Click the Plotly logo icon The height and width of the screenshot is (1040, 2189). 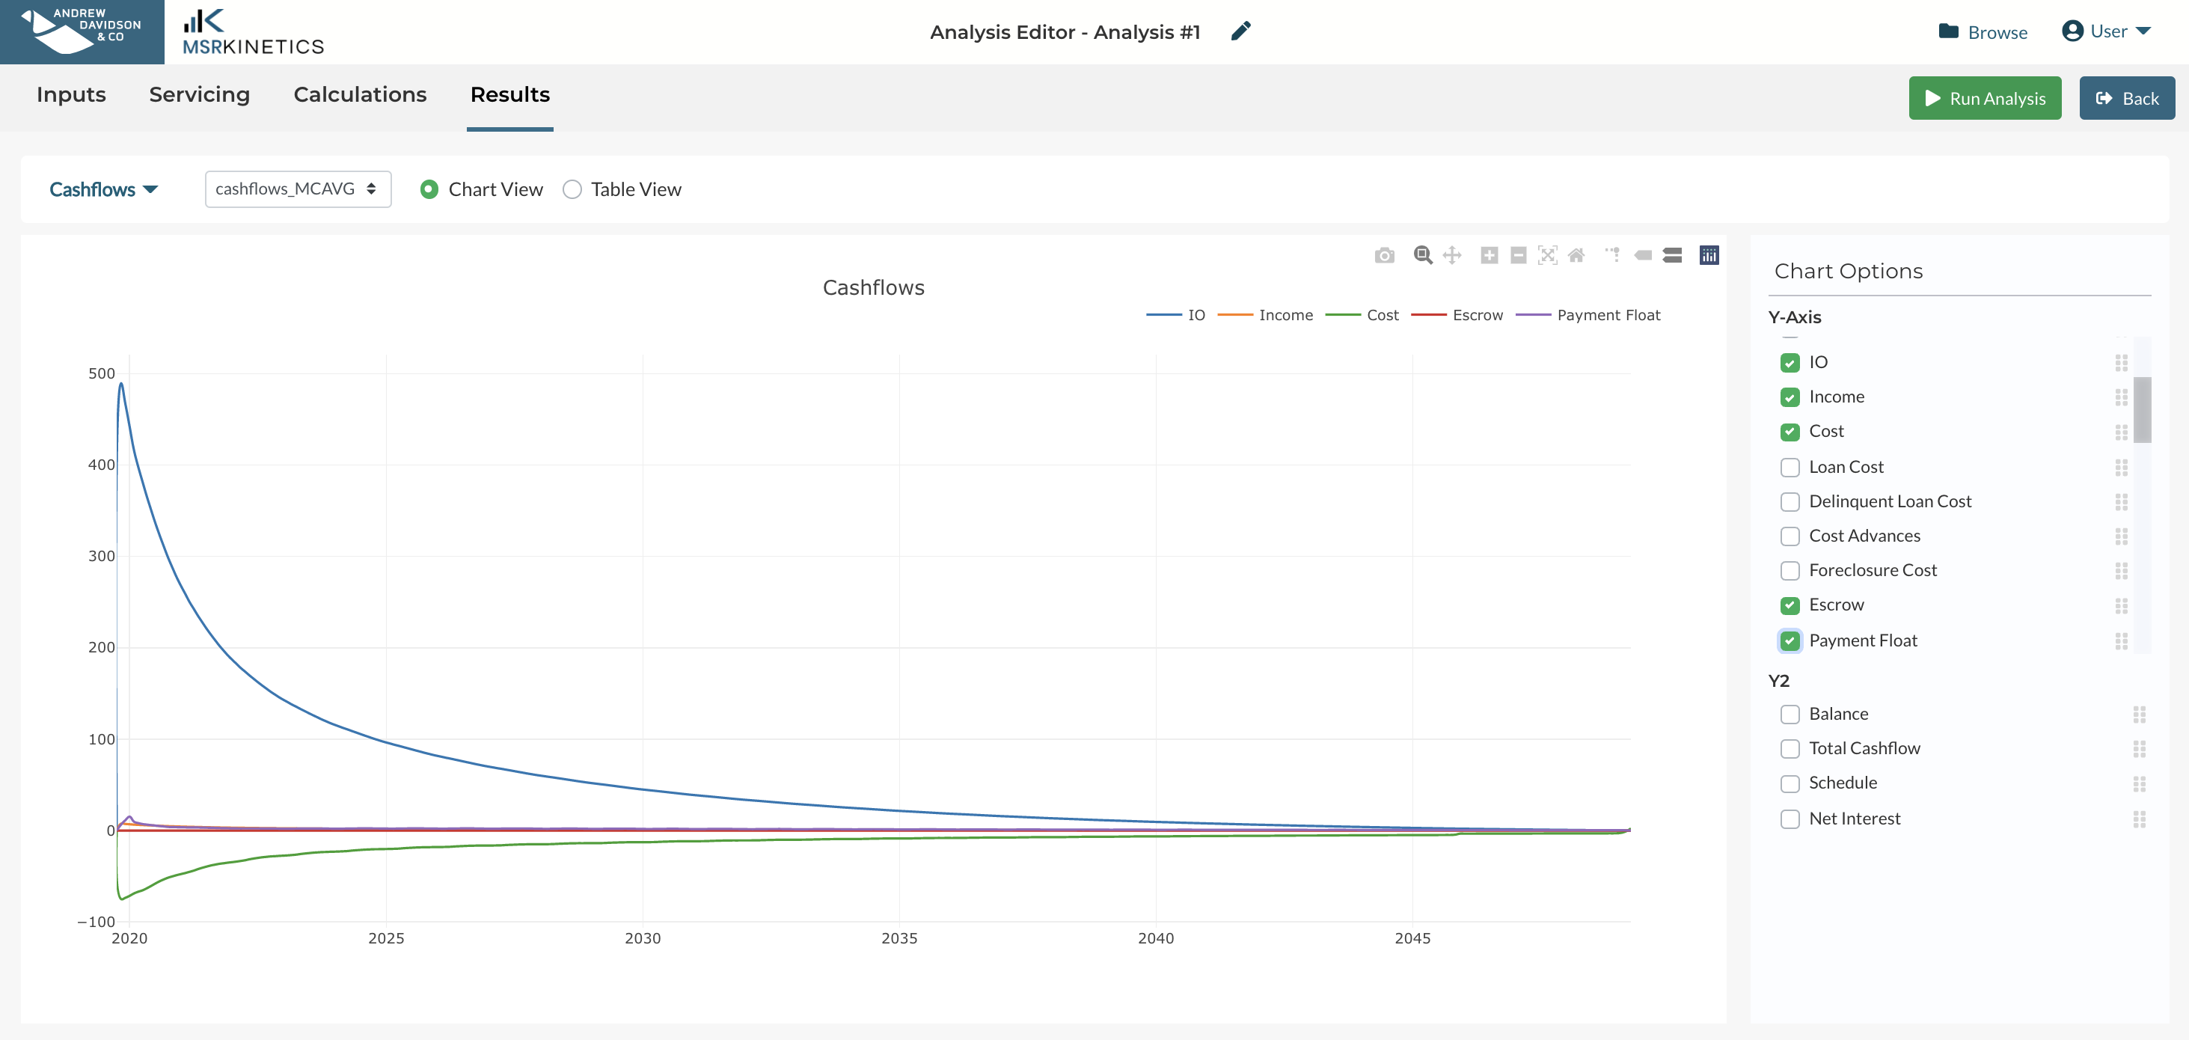pyautogui.click(x=1709, y=255)
